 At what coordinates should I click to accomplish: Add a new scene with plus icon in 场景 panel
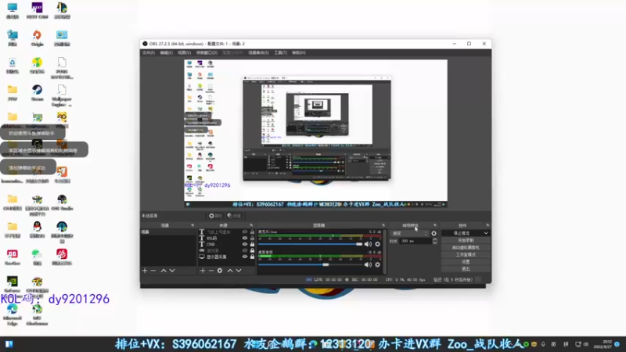145,271
